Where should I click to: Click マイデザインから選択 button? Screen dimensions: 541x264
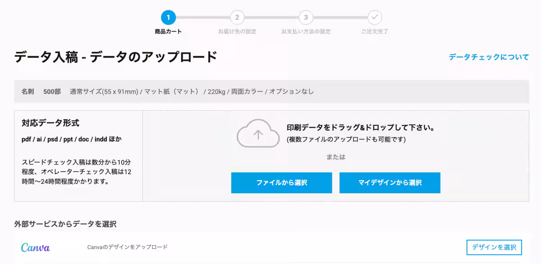(390, 183)
